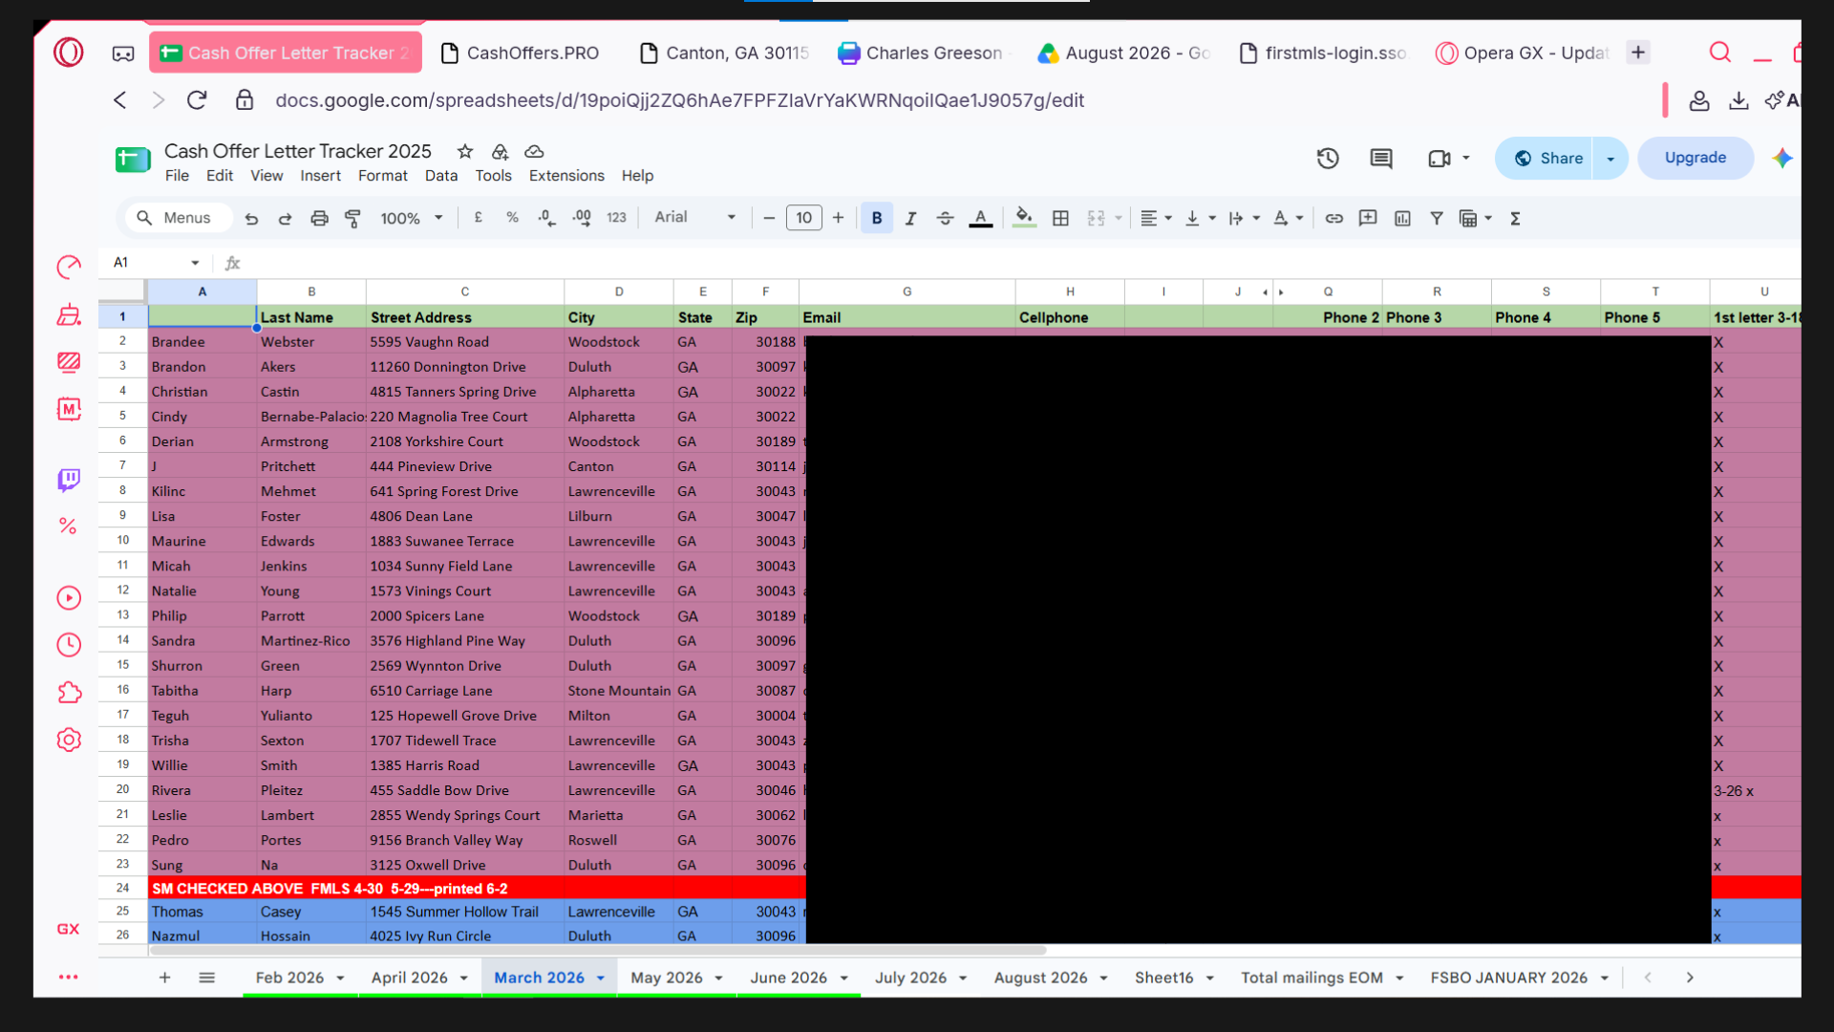Open the Extensions menu

[566, 176]
